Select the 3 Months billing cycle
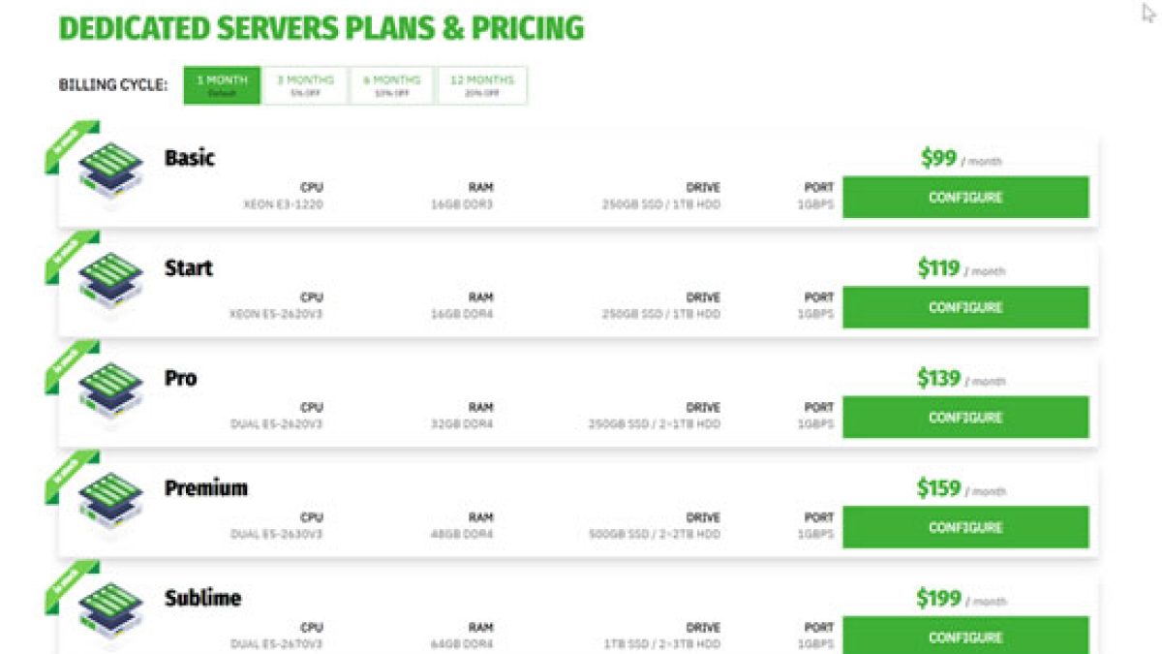Screen dimensions: 1162x654 tap(305, 85)
